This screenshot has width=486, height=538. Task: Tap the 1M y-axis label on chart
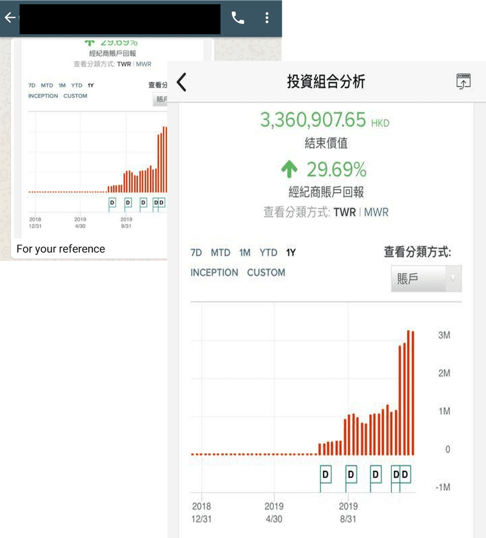(x=445, y=411)
